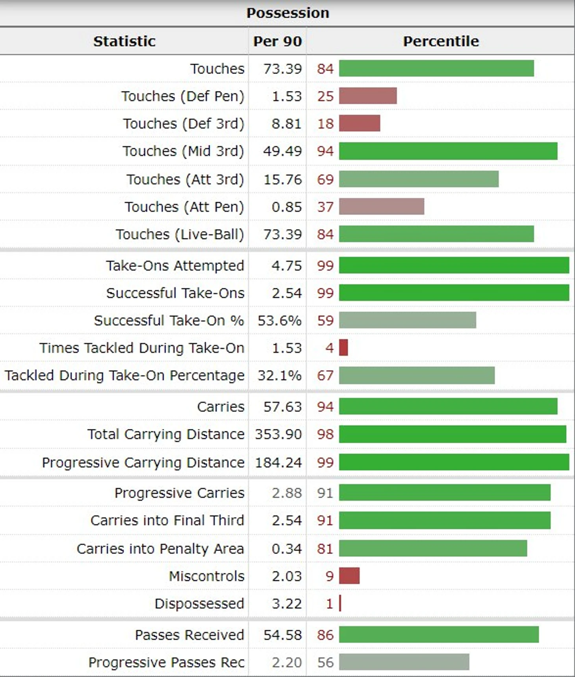This screenshot has height=677, width=575.
Task: Click the Tackled During Take-On Percentage label
Action: coord(124,375)
